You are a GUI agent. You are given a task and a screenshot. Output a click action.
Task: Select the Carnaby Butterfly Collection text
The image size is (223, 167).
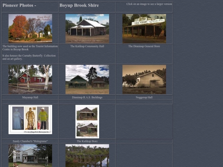point(29,57)
